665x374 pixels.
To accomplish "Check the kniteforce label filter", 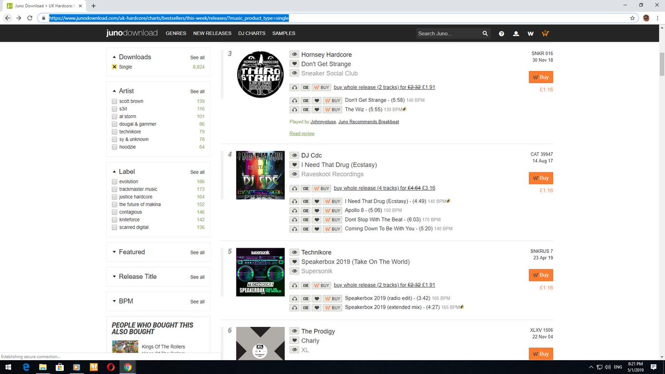I will (x=114, y=220).
